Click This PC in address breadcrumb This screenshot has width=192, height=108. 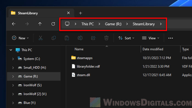[x=87, y=24]
